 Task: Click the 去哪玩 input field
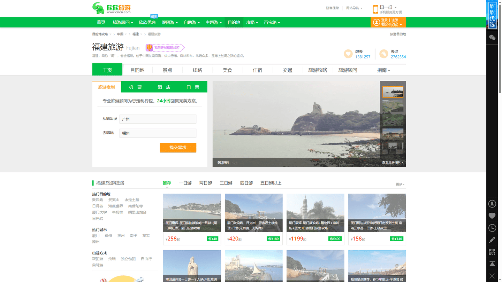coord(158,133)
